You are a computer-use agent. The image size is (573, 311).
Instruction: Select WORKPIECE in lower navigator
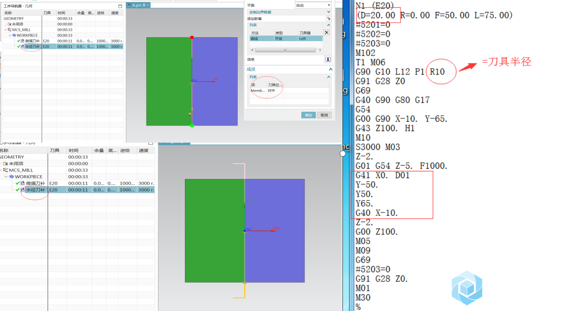click(x=29, y=176)
